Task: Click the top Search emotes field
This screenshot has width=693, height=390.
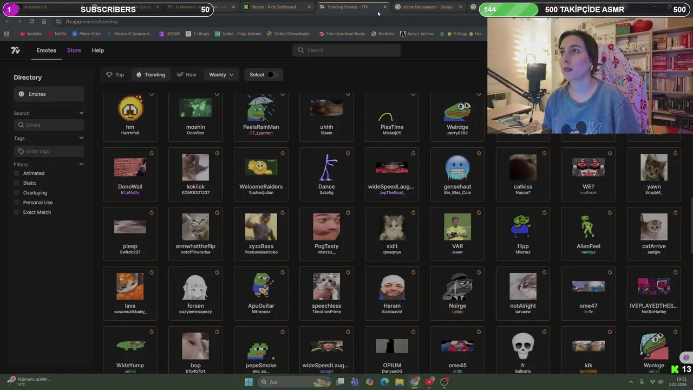Action: (x=346, y=50)
